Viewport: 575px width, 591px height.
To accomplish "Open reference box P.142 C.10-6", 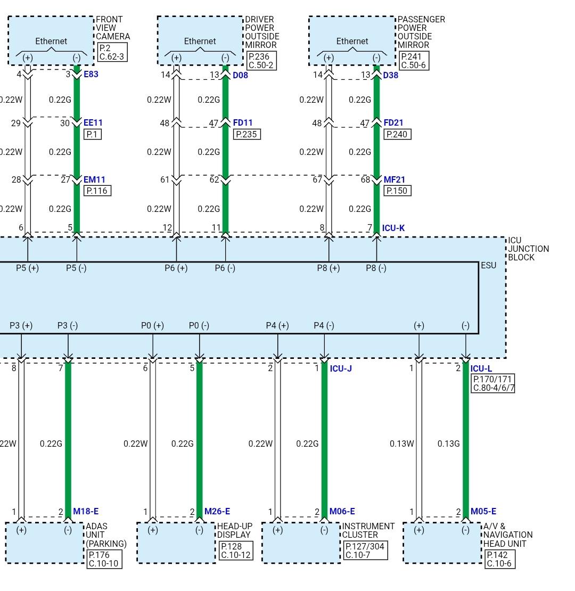I will pyautogui.click(x=499, y=559).
